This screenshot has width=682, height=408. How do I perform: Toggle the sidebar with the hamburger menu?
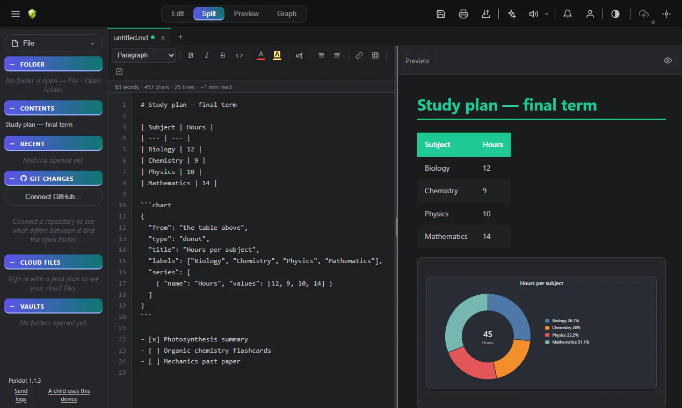point(16,14)
